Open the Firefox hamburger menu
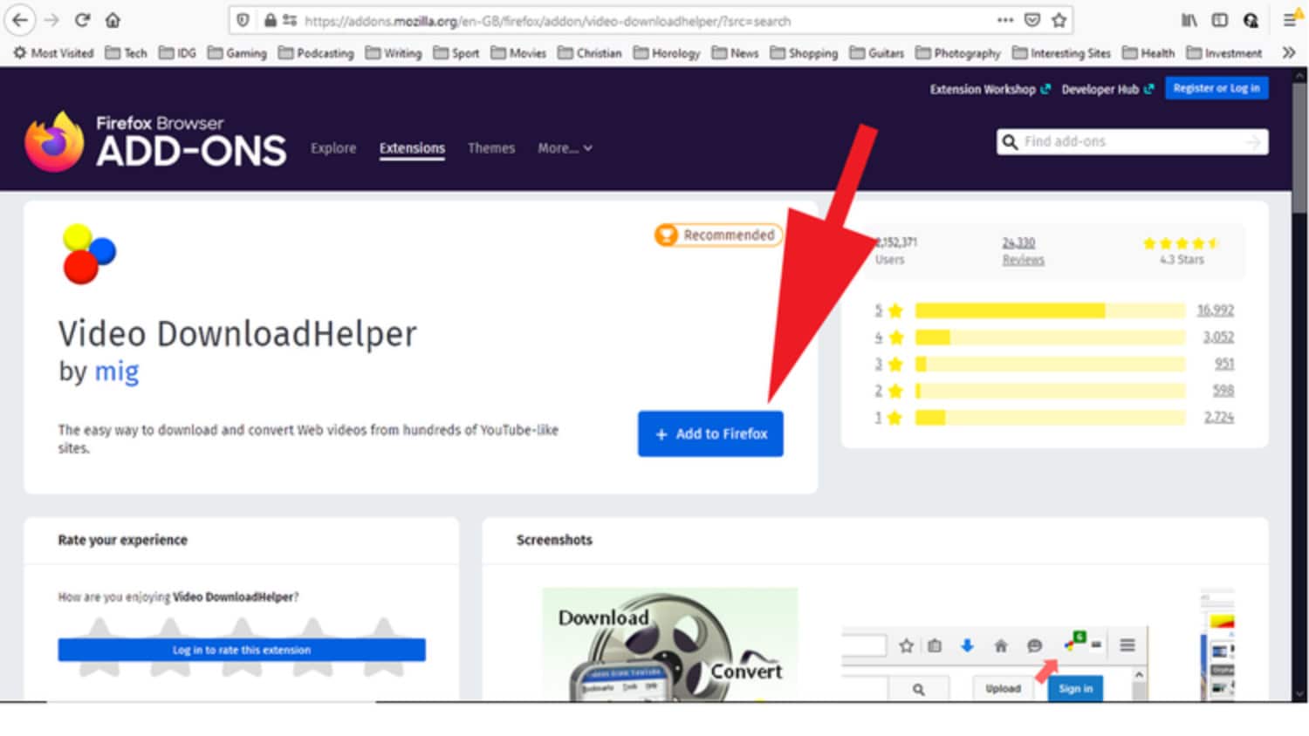The height and width of the screenshot is (736, 1309). tap(1290, 20)
